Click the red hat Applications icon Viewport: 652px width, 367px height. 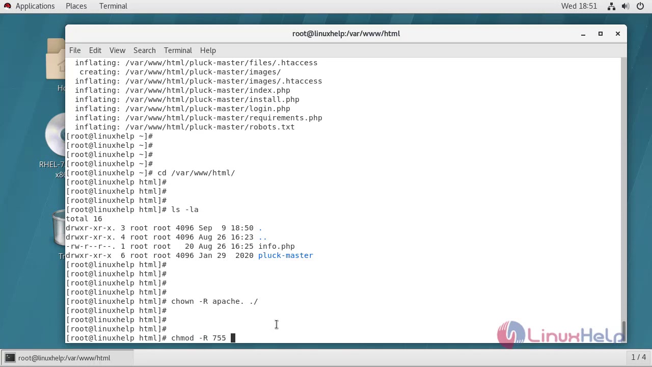(x=8, y=6)
